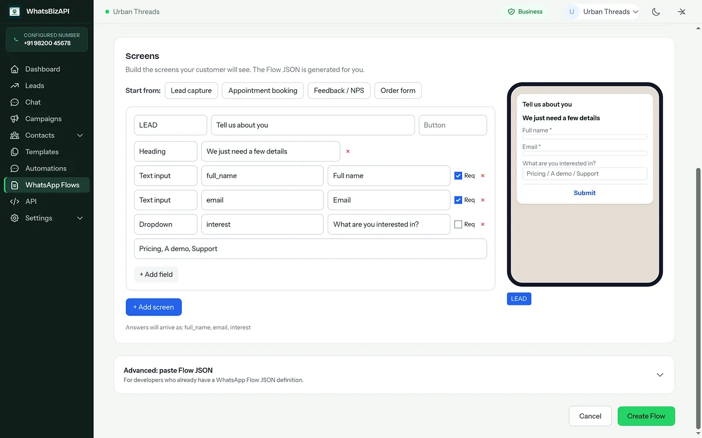702x438 pixels.
Task: Open type dropdown for email row
Action: pos(166,200)
